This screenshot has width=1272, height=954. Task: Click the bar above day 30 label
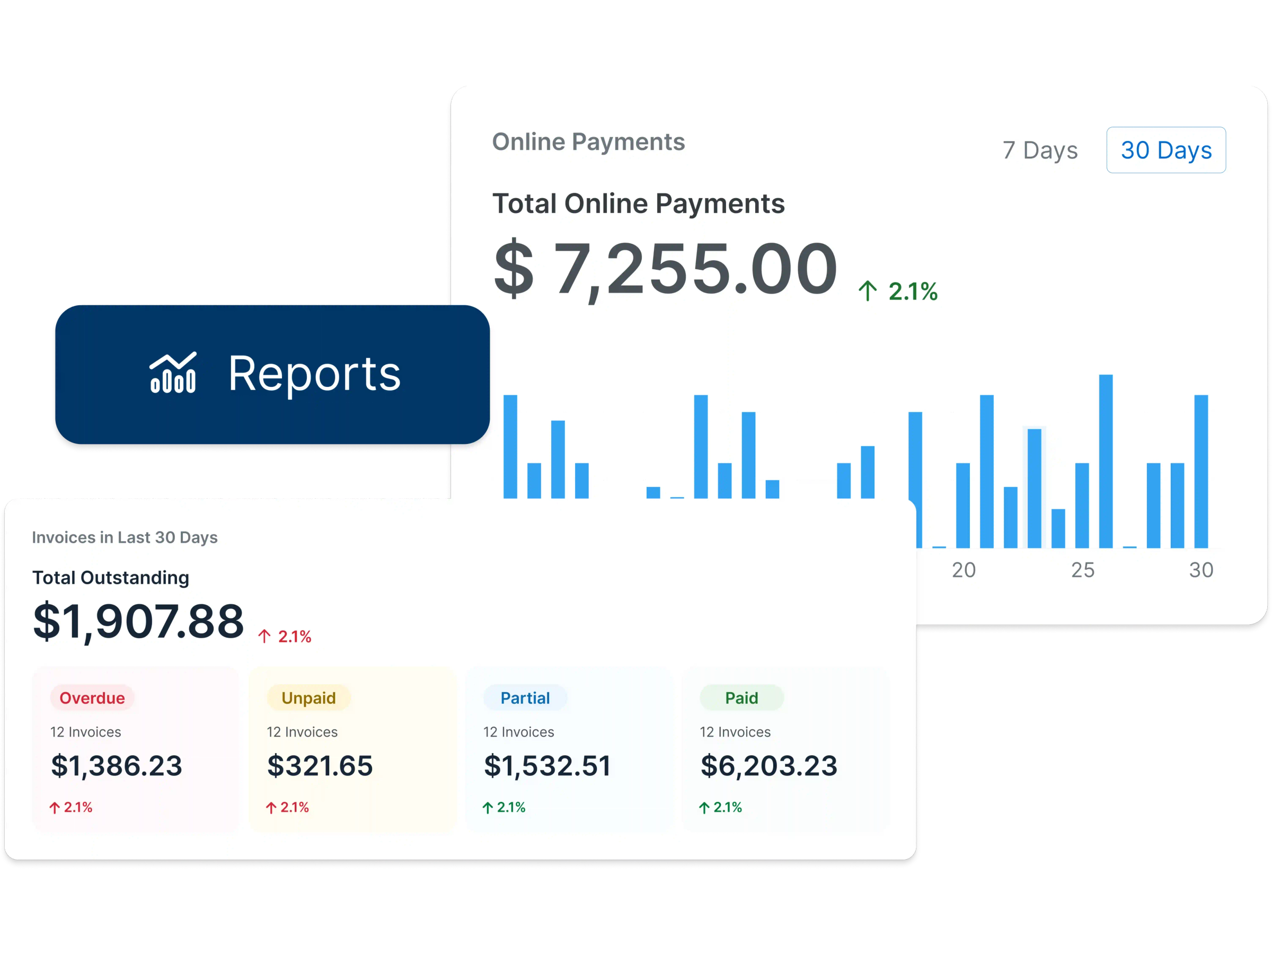1203,472
